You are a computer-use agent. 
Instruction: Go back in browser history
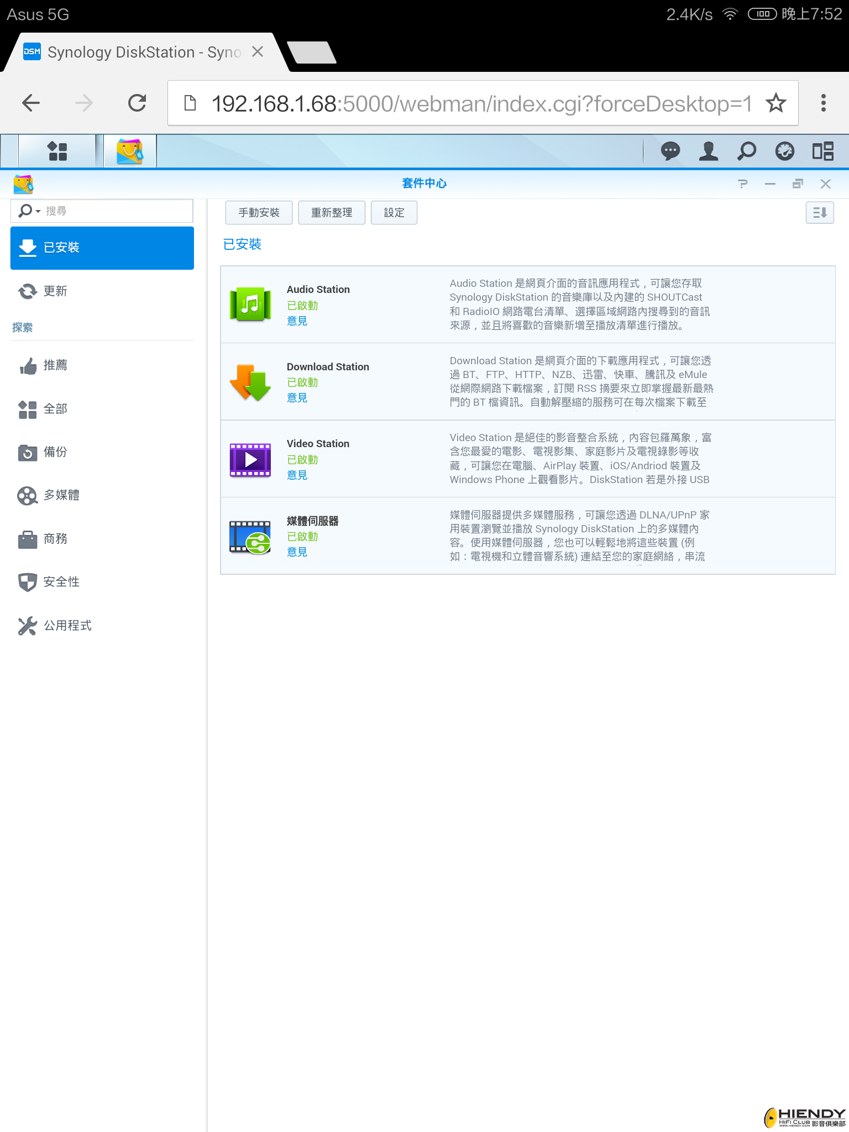tap(31, 103)
